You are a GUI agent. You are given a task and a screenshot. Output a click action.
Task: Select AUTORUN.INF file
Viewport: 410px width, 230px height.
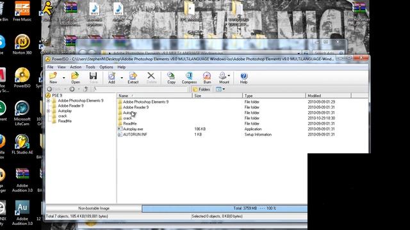point(135,135)
